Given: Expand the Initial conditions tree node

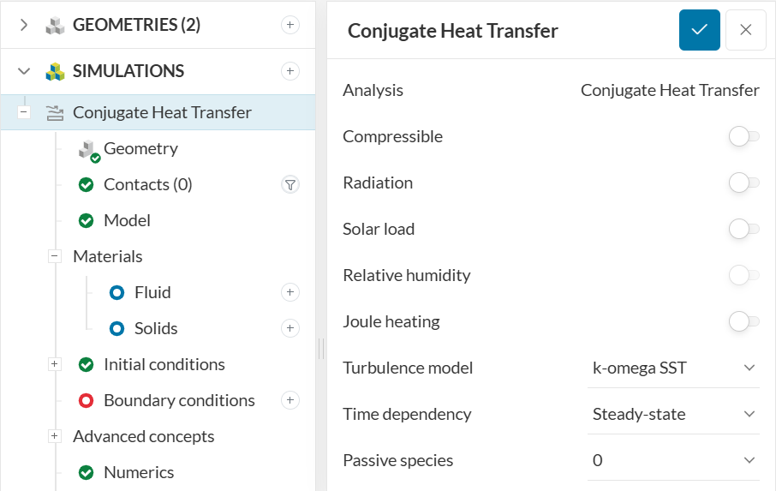Looking at the screenshot, I should [x=55, y=364].
